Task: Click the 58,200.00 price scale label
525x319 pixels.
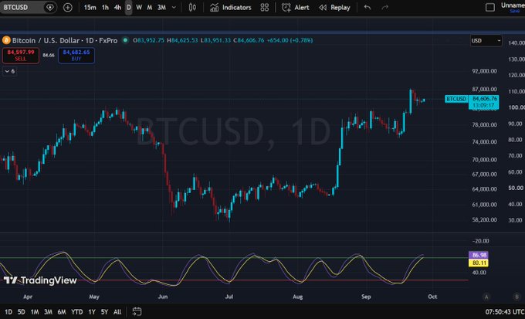Action: (x=484, y=220)
